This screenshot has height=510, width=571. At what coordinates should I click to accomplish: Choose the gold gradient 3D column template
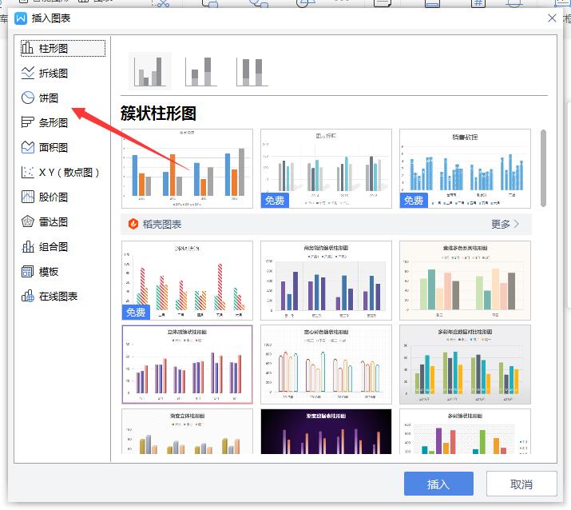click(x=187, y=431)
